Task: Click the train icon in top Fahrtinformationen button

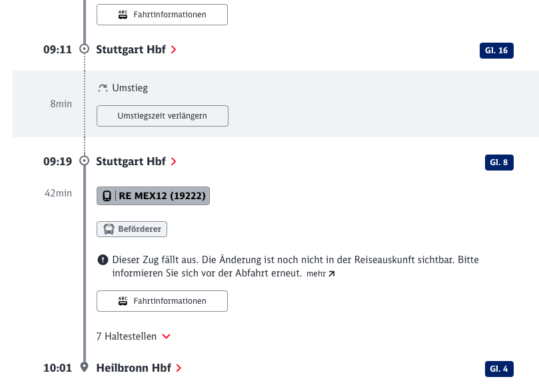Action: [x=123, y=15]
